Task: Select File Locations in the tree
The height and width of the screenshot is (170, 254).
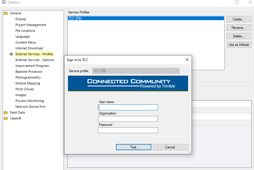Action: pos(25,31)
